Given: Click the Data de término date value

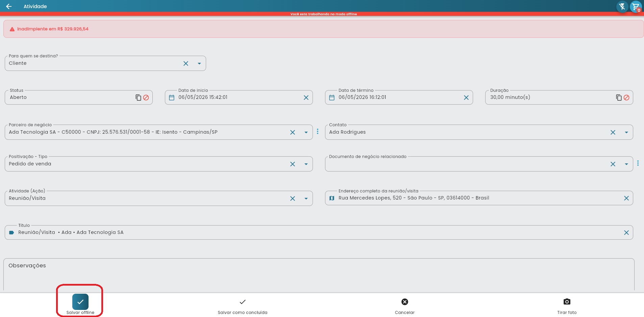Looking at the screenshot, I should (x=362, y=97).
